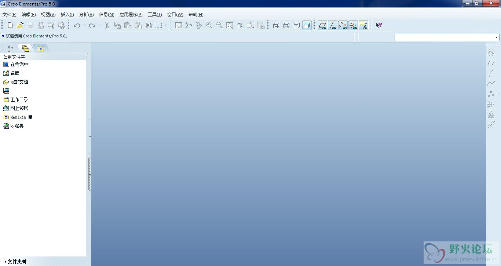
Task: Click the Datum Curve tool in right toolbar
Action: (491, 84)
